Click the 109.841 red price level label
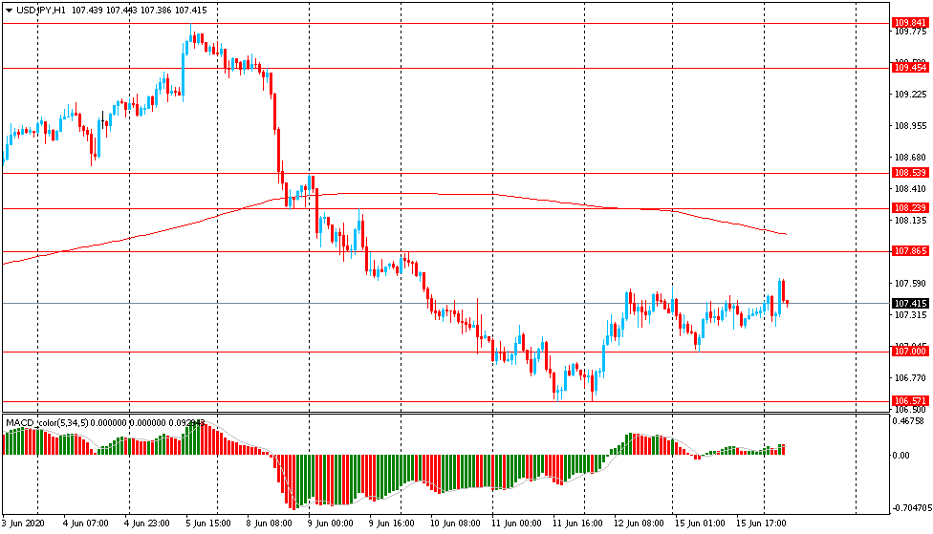The image size is (933, 534). tap(910, 23)
